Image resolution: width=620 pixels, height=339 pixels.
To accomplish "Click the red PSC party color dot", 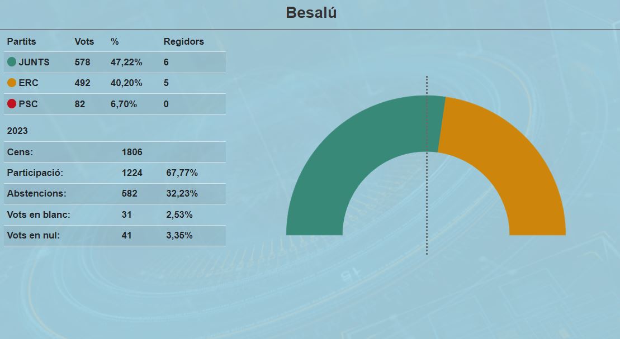I will [x=12, y=104].
